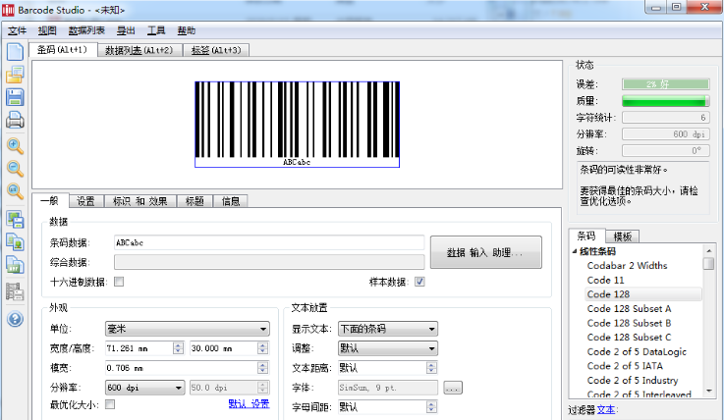
Task: Print the barcode using the printer icon
Action: (x=15, y=121)
